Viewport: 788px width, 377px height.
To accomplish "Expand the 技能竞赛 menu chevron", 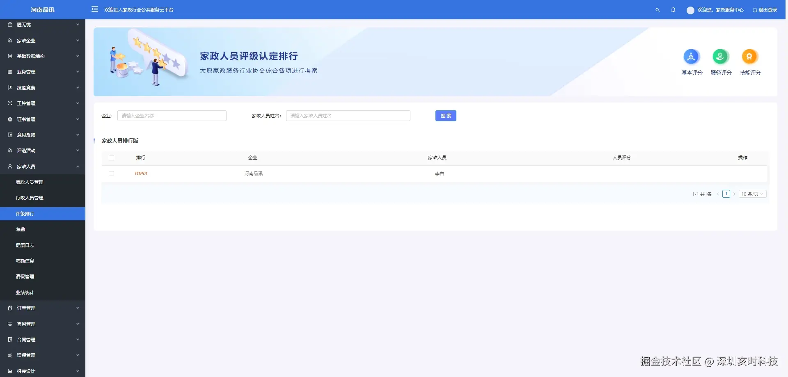I will coord(78,88).
